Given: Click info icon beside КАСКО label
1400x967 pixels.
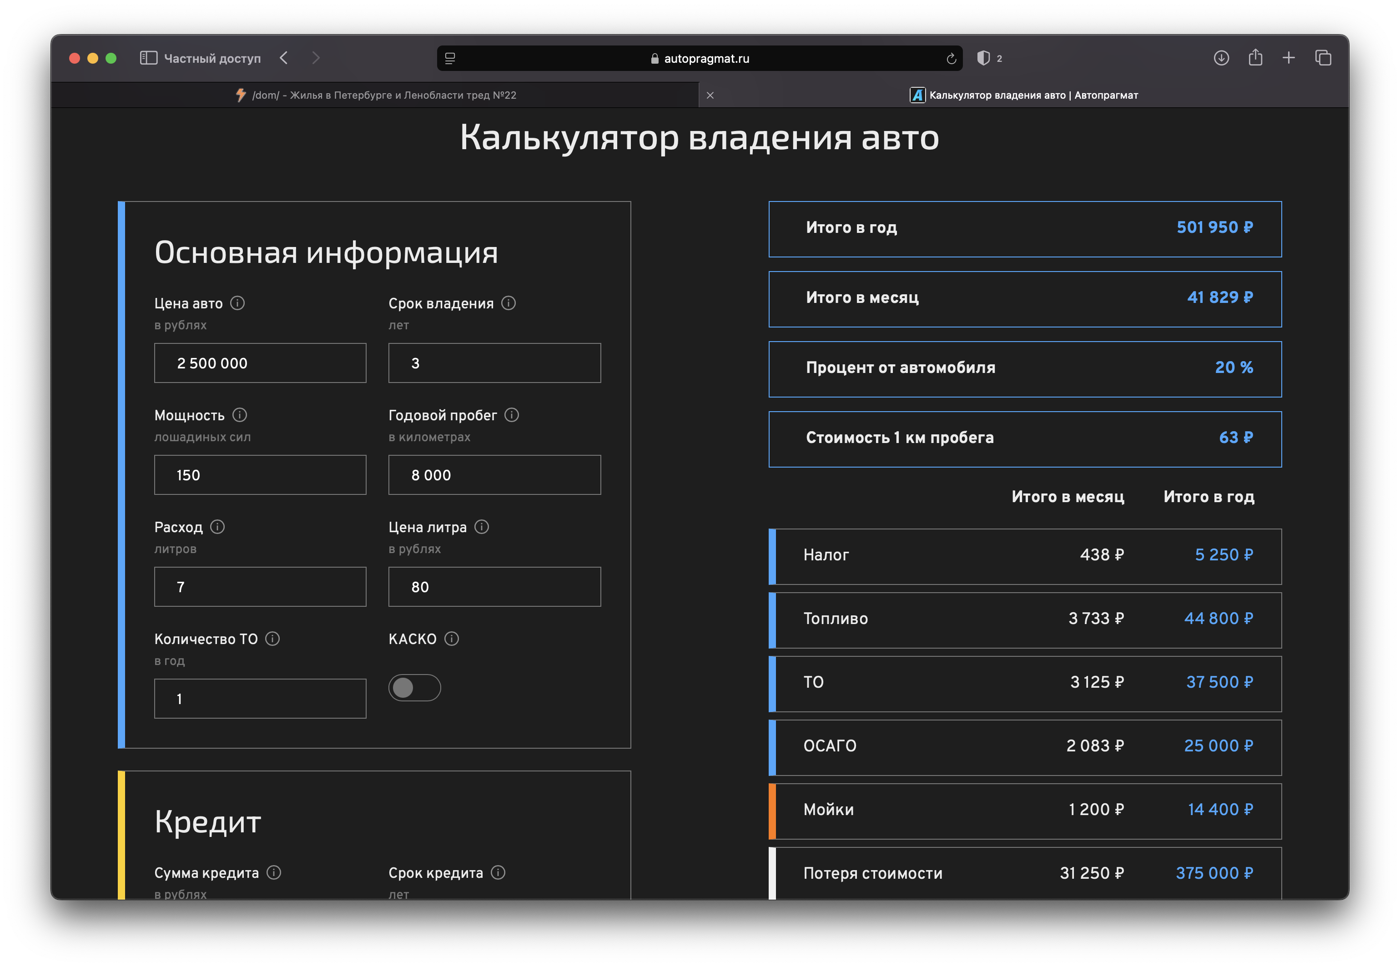Looking at the screenshot, I should click(452, 639).
